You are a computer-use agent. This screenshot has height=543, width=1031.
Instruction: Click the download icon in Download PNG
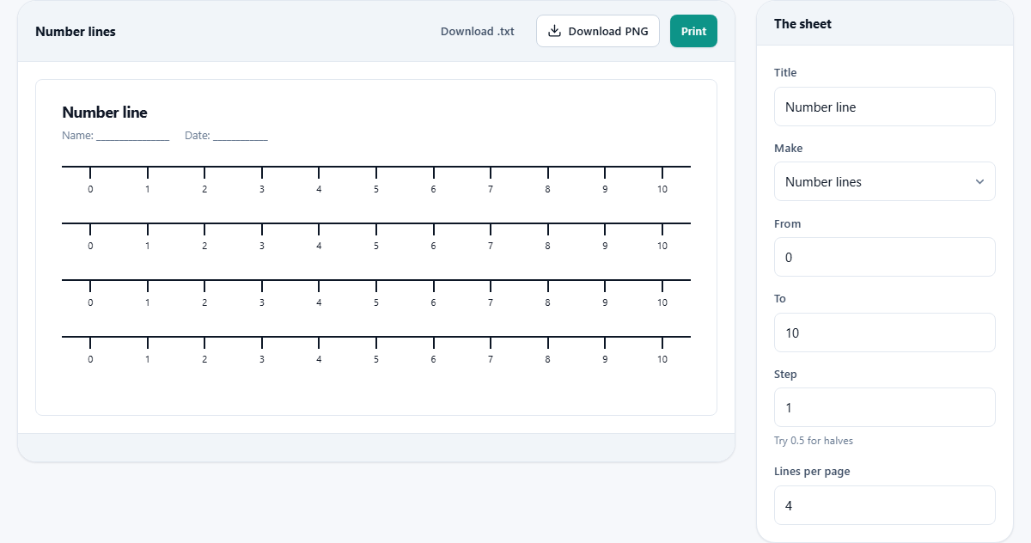point(554,31)
